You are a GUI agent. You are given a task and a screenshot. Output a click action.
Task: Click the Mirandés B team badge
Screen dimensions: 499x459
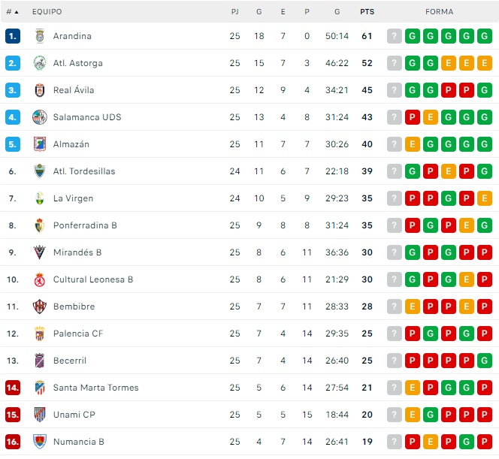40,252
